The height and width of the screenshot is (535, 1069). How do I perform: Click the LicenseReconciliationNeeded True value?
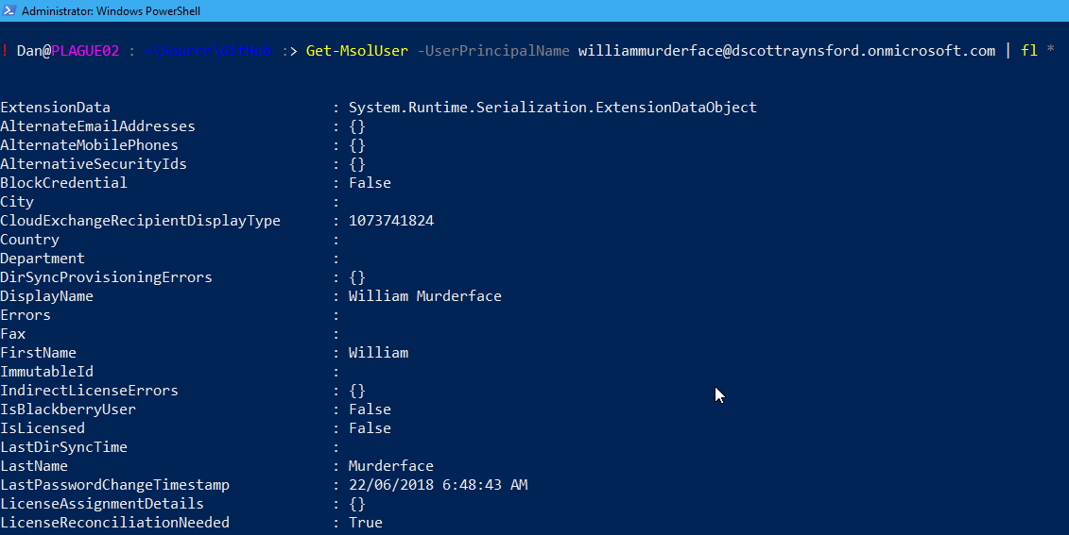366,522
